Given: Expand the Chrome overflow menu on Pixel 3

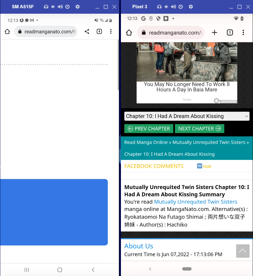Looking at the screenshot, I should click(x=243, y=33).
